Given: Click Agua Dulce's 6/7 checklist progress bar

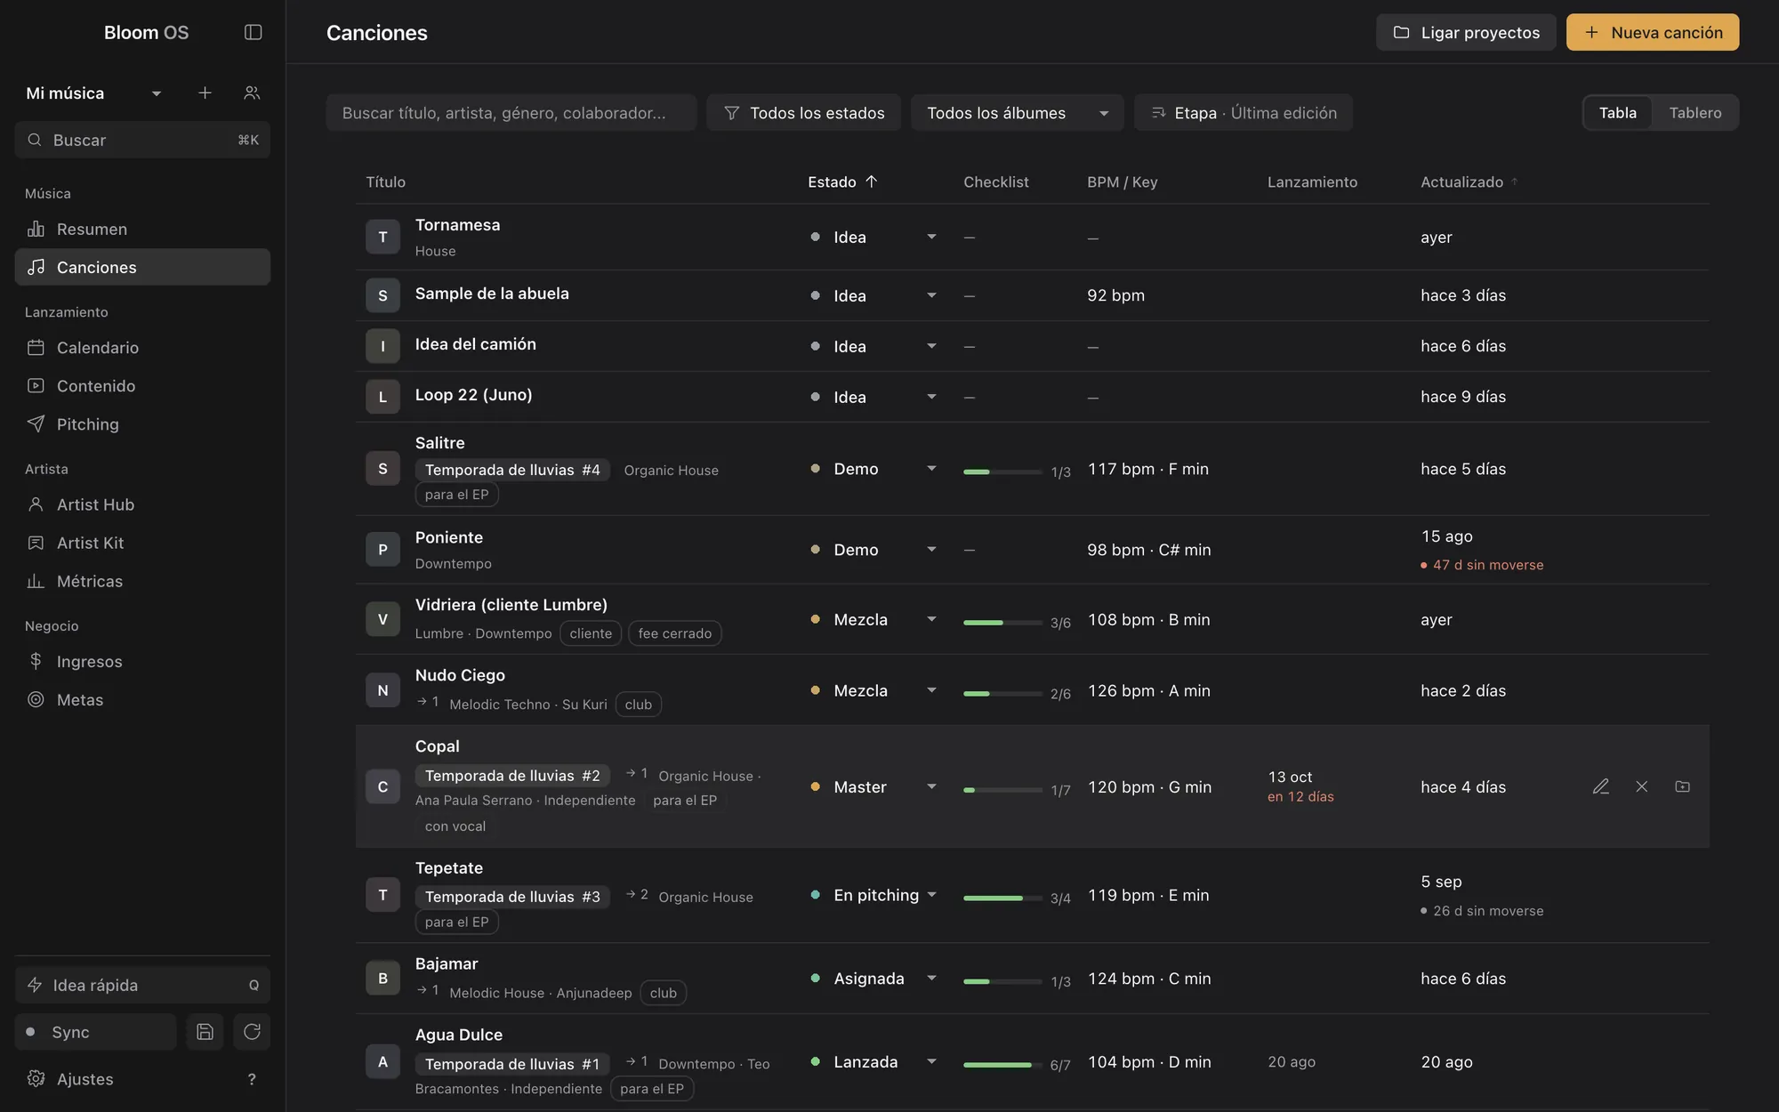Looking at the screenshot, I should (1002, 1065).
